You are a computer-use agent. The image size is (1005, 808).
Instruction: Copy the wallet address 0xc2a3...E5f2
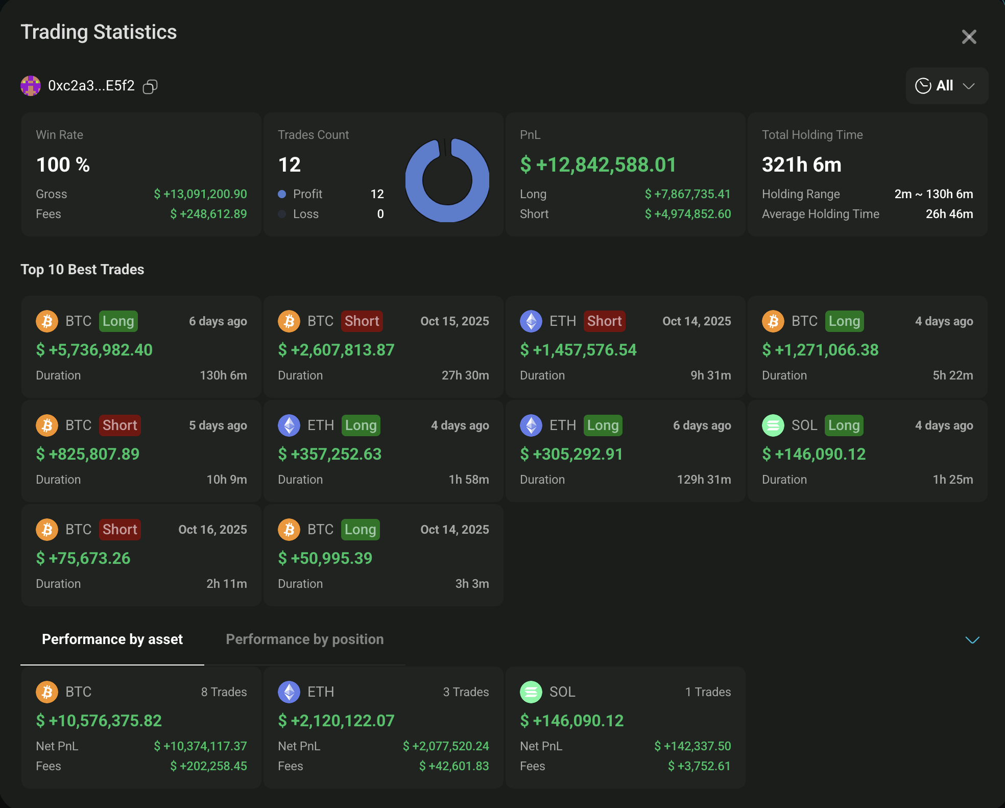pos(150,87)
